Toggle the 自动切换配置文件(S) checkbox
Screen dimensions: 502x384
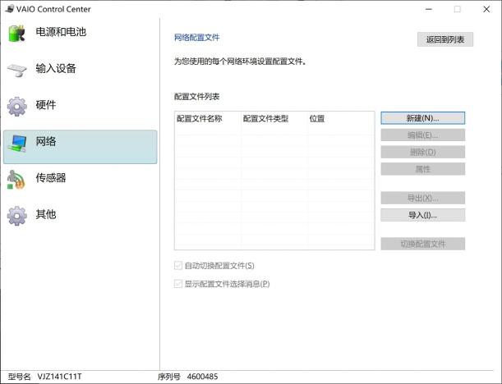point(178,265)
